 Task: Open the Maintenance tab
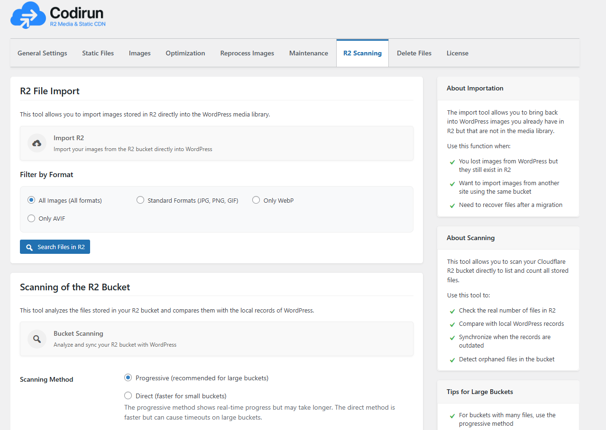[309, 53]
